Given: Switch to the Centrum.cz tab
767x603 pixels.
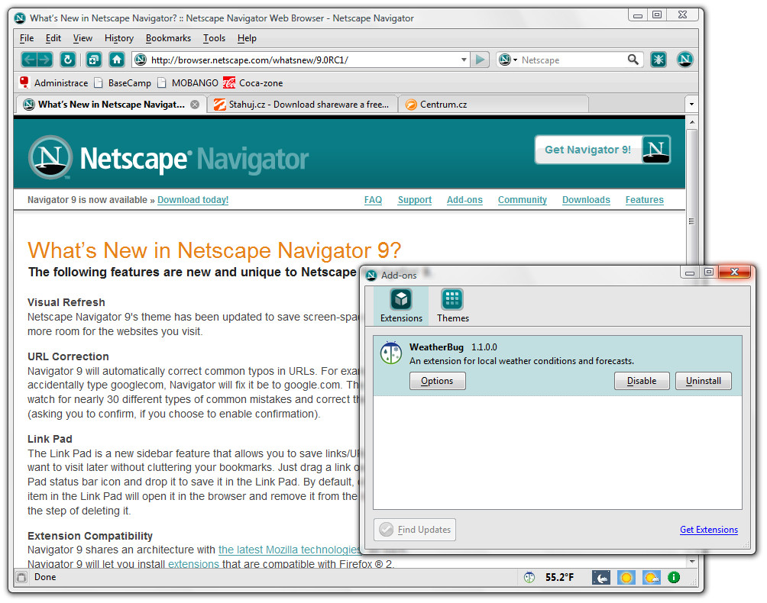Looking at the screenshot, I should pos(494,104).
